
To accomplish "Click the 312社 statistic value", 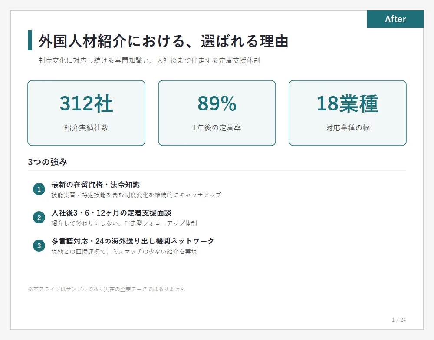I will (86, 103).
